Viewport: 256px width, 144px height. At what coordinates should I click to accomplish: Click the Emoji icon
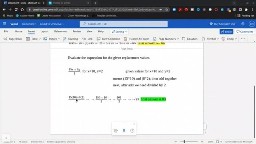[x=223, y=39]
